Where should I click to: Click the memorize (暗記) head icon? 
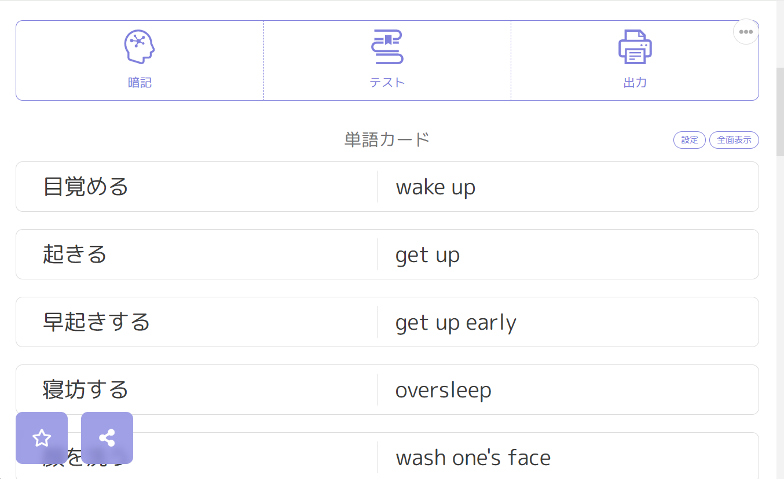[x=140, y=47]
